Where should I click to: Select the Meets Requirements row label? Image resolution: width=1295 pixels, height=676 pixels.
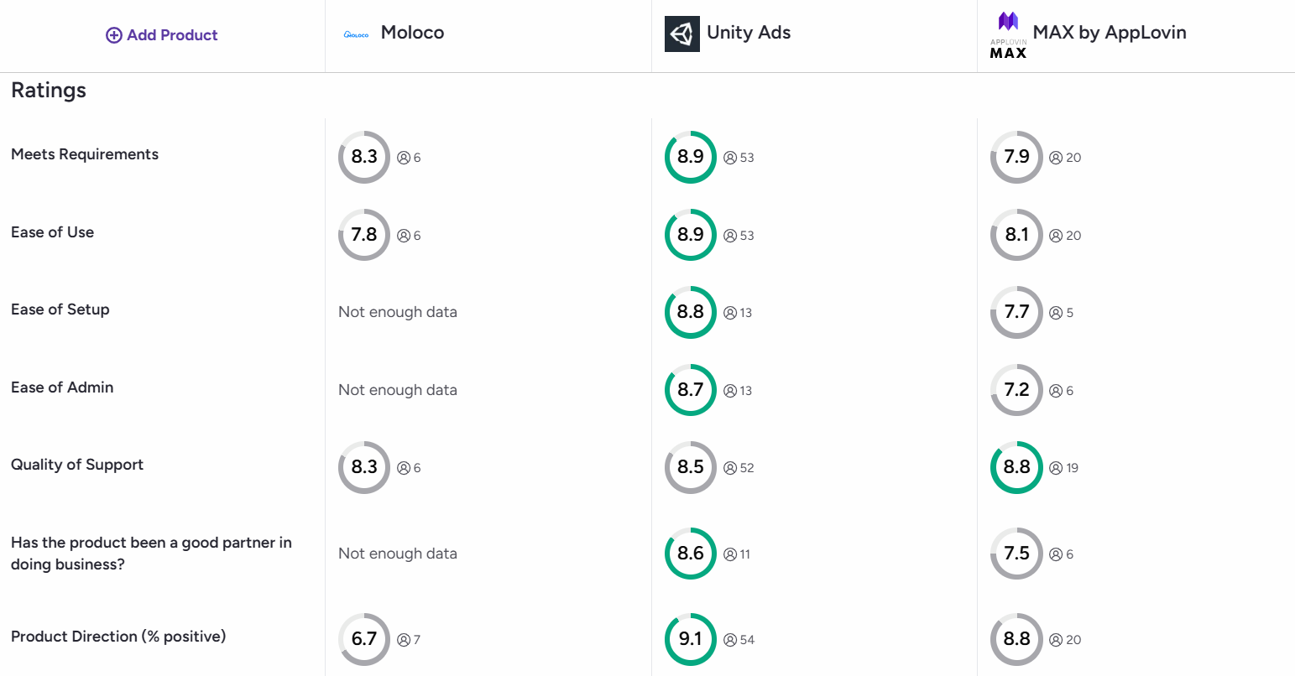tap(85, 154)
